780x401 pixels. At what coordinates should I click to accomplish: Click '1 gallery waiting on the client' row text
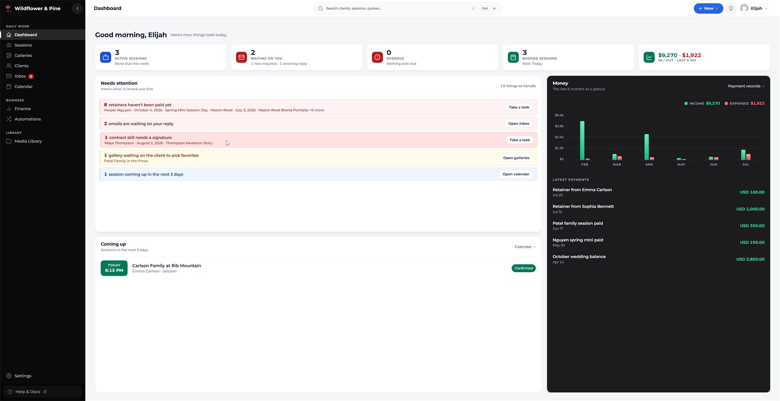[151, 155]
